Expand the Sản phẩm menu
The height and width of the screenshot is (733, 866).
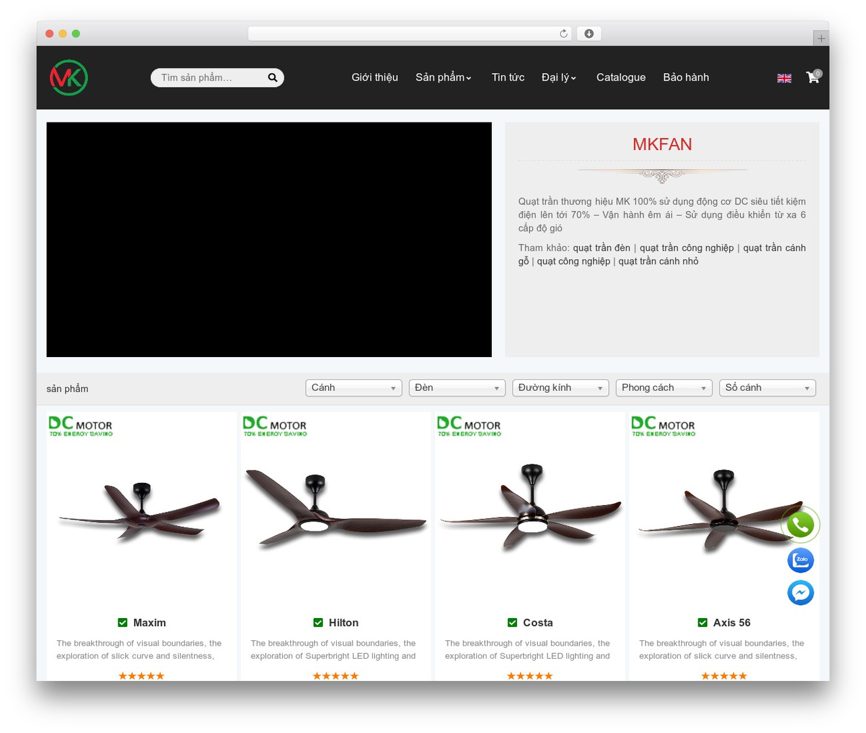[444, 78]
